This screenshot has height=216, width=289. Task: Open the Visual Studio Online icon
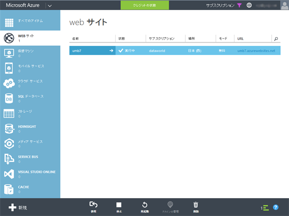coord(9,174)
